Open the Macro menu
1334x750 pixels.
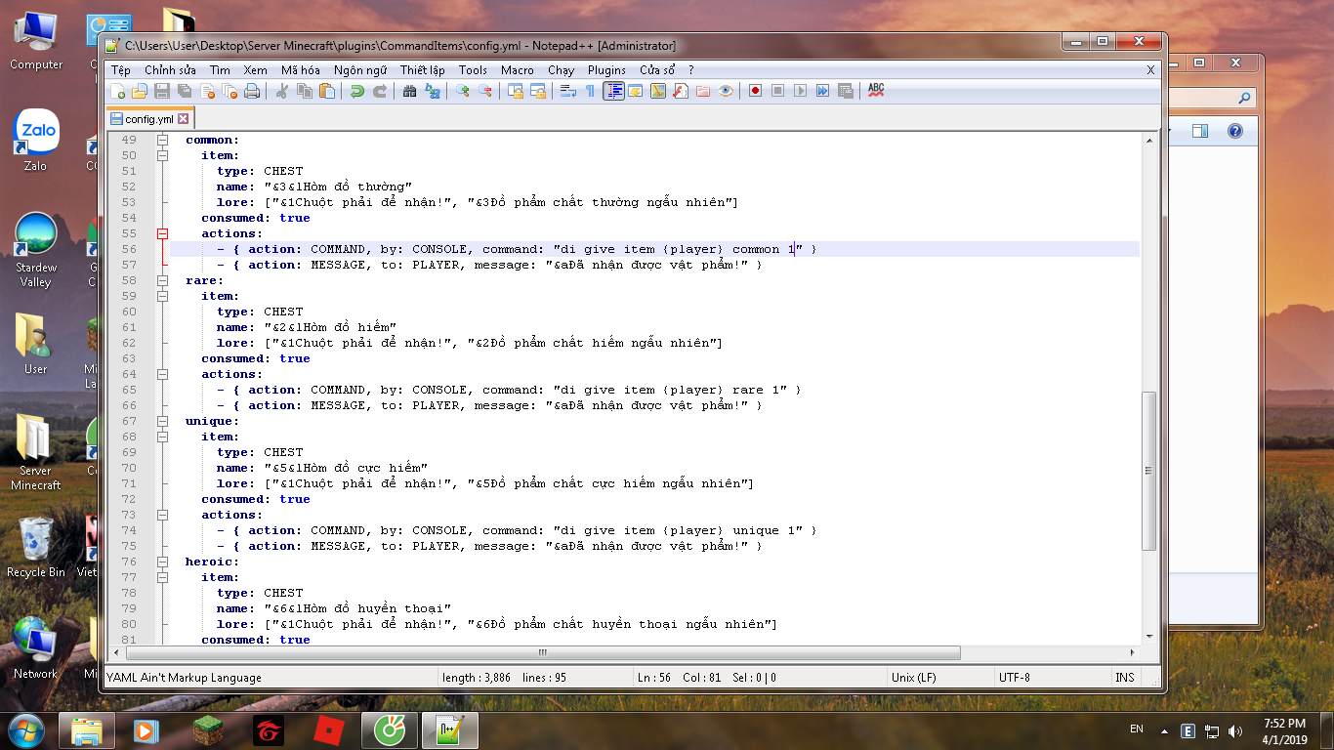coord(517,70)
